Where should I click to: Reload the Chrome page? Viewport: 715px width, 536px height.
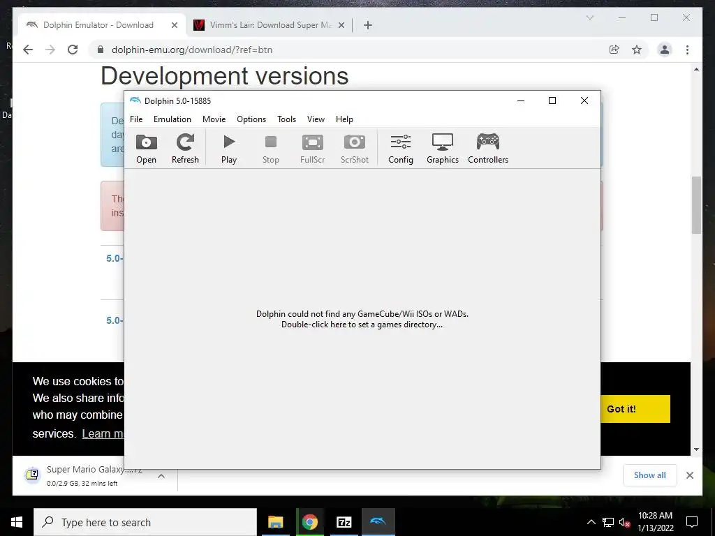[x=73, y=50]
